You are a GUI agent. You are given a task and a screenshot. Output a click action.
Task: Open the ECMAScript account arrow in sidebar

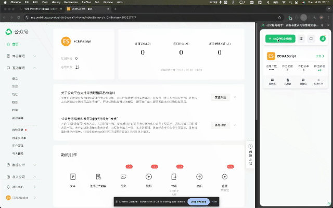point(35,198)
